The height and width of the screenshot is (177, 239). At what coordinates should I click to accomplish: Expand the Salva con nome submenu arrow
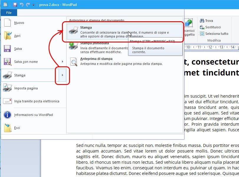point(63,62)
